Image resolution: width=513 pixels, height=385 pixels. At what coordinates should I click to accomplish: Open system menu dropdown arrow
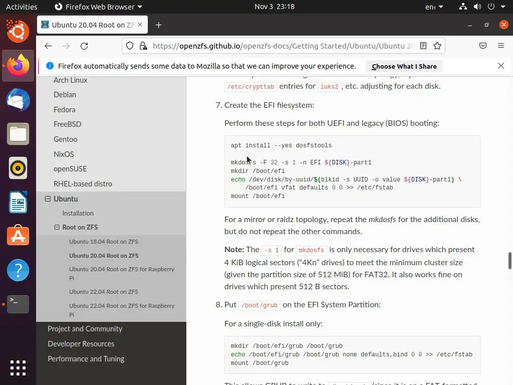pyautogui.click(x=503, y=7)
